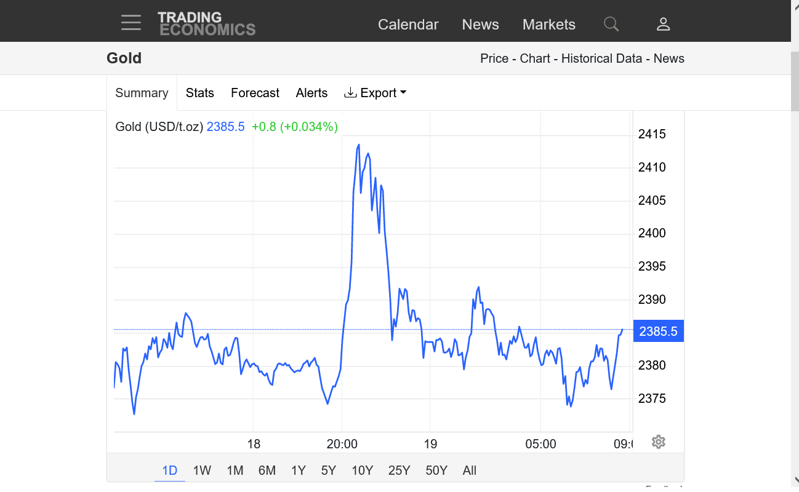
Task: Switch to the Stats tab
Action: coord(200,93)
